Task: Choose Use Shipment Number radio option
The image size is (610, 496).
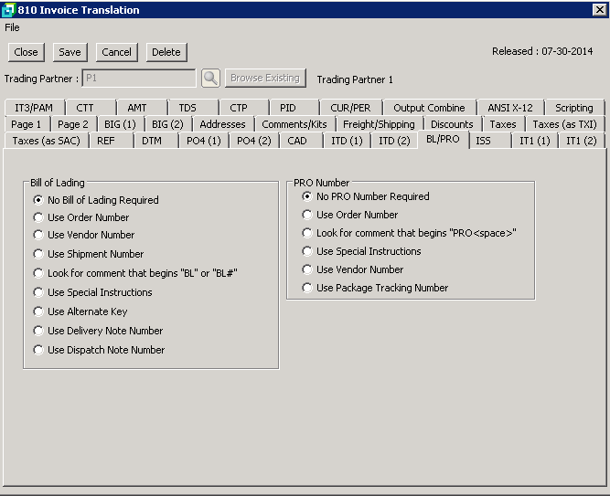Action: coord(38,254)
